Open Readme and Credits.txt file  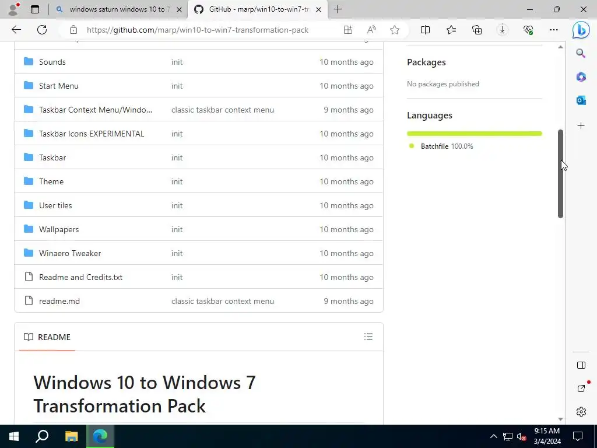80,277
